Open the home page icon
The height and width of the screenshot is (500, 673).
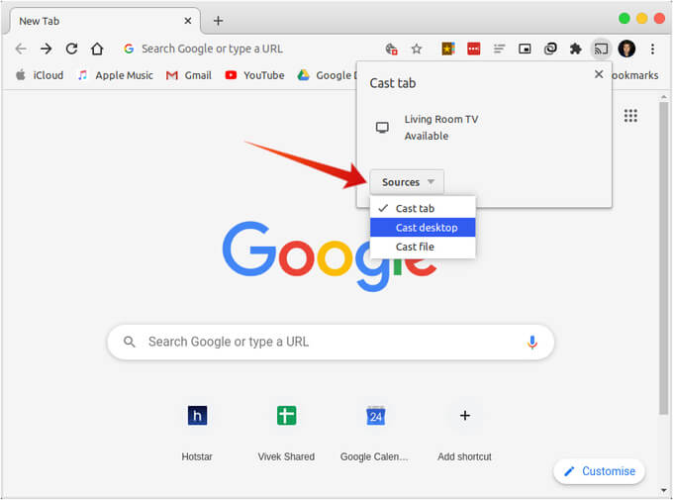(97, 49)
